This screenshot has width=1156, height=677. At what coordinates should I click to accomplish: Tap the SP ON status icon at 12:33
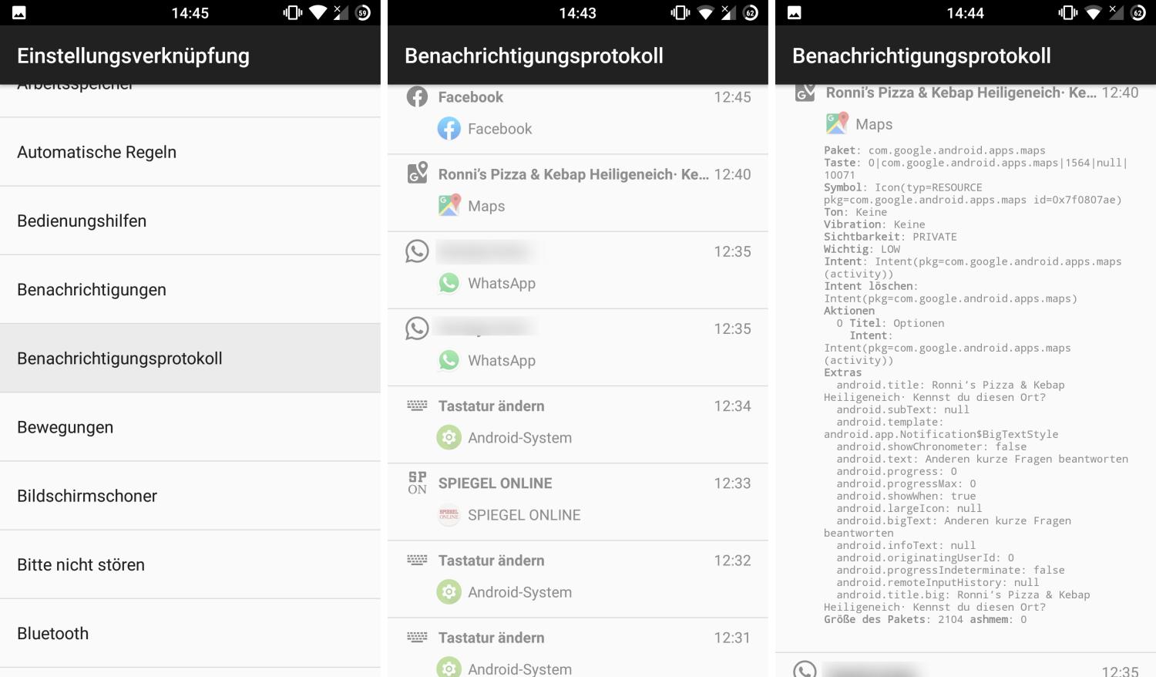(417, 483)
